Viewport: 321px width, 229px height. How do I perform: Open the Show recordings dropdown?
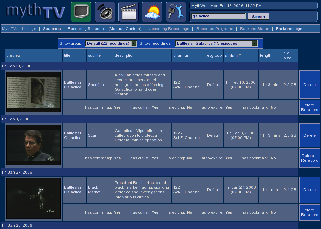click(x=216, y=43)
